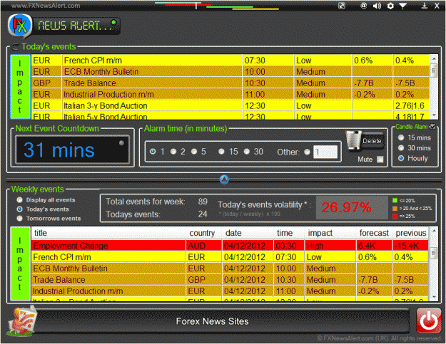Click the blue collapse arrow between panels
Screen dimensions: 446x344
tap(224, 179)
